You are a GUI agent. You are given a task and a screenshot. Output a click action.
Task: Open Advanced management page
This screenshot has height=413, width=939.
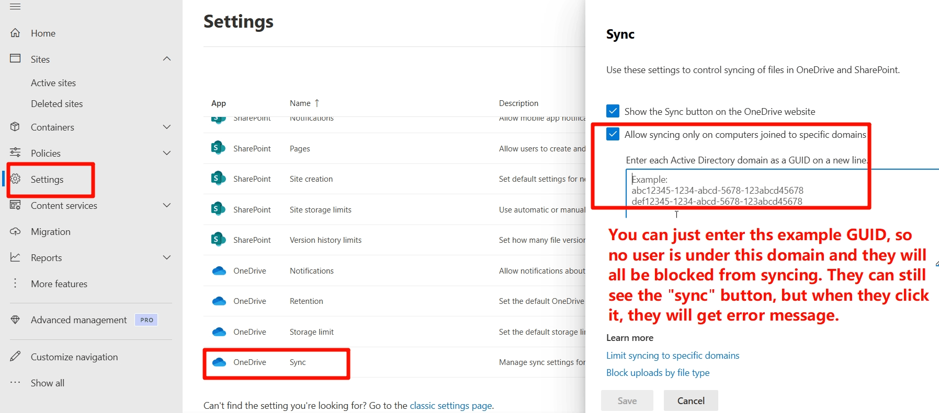tap(79, 320)
